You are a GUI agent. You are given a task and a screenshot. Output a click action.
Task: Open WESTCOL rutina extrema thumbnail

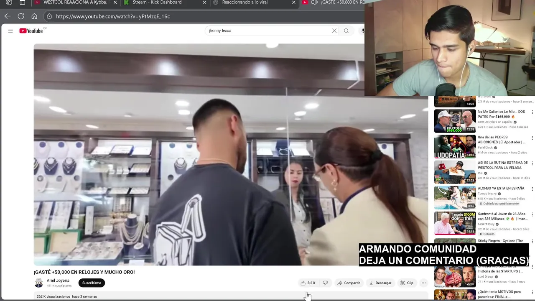click(x=455, y=172)
